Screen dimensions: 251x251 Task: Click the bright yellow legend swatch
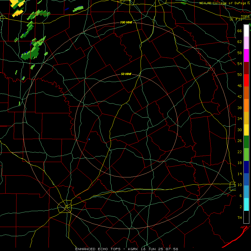(246, 130)
